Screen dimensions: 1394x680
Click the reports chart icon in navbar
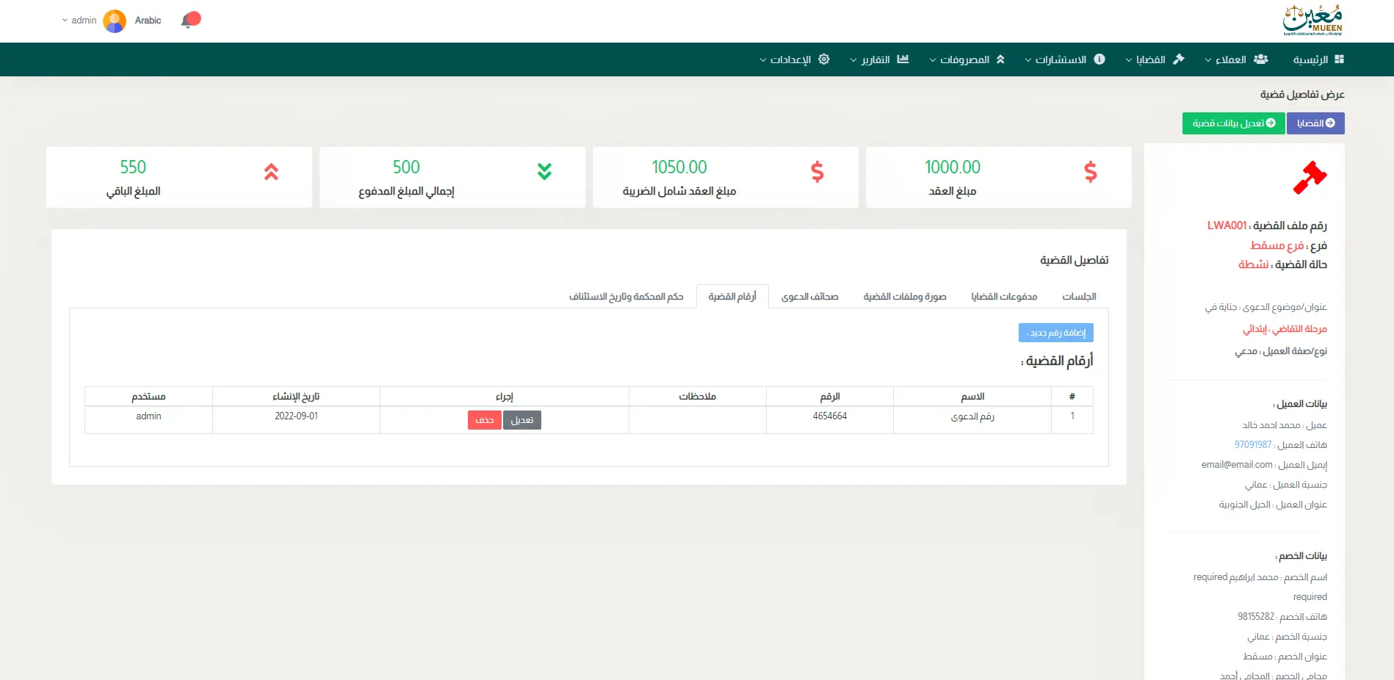(x=903, y=59)
